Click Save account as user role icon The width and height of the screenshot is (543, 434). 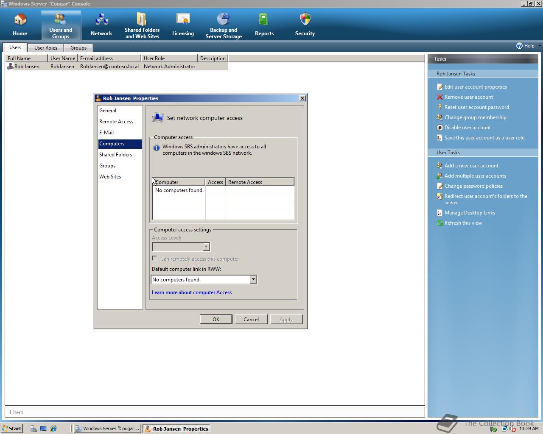[x=440, y=138]
